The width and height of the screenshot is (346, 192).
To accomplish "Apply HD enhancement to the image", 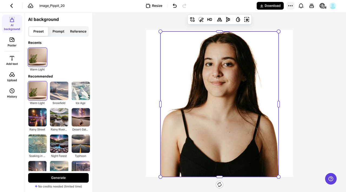I will pyautogui.click(x=209, y=19).
